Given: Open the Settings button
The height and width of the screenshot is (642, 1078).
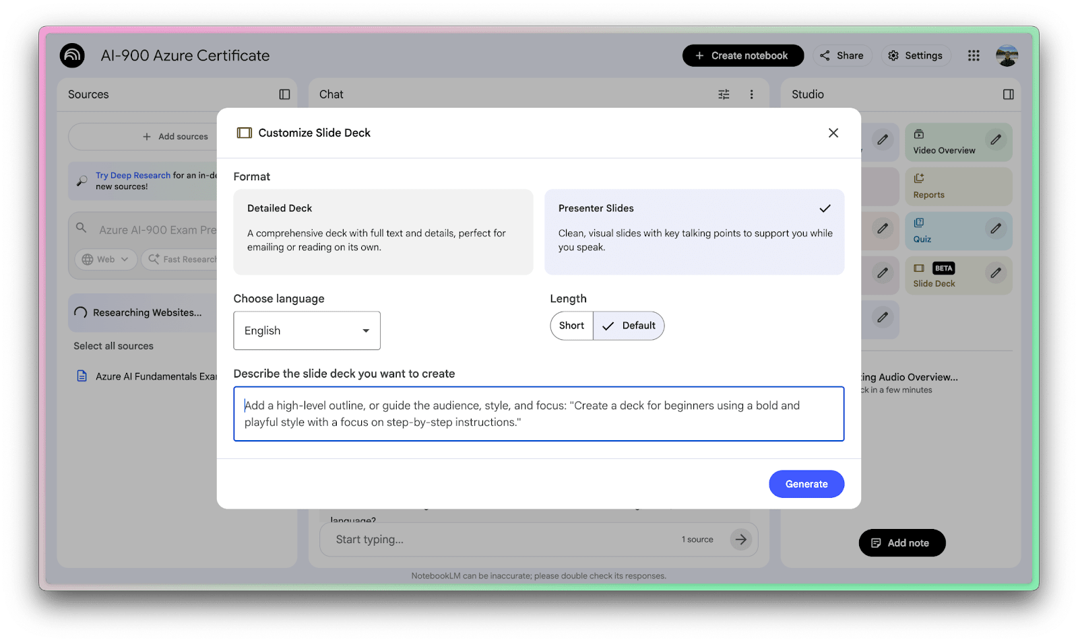Looking at the screenshot, I should pyautogui.click(x=916, y=55).
